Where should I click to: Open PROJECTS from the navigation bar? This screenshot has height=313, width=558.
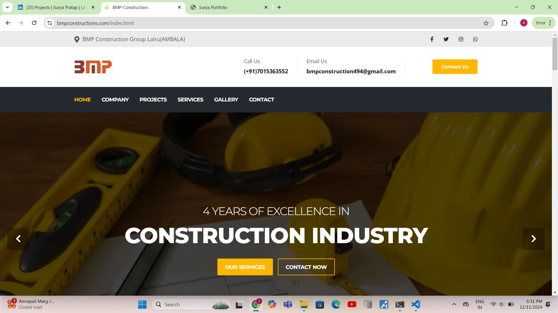tap(153, 99)
